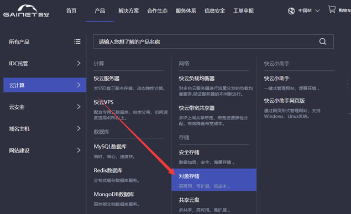Select 所有产品 in the sidebar

pos(19,42)
